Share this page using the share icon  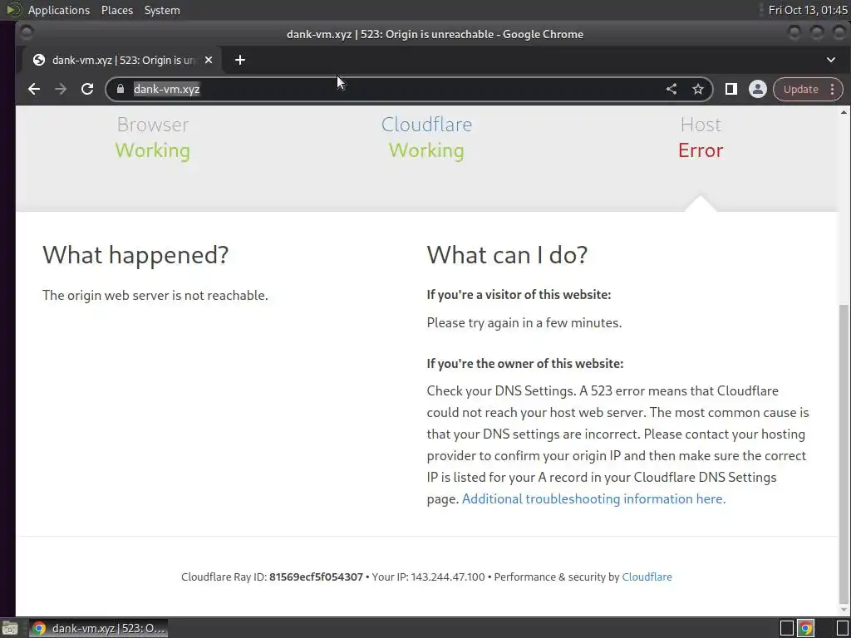point(671,89)
